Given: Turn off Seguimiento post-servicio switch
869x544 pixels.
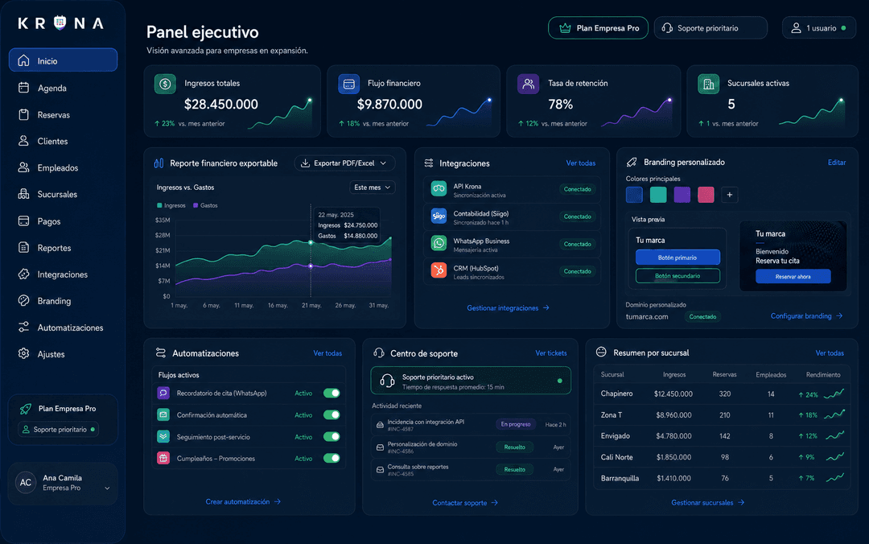Looking at the screenshot, I should (332, 436).
